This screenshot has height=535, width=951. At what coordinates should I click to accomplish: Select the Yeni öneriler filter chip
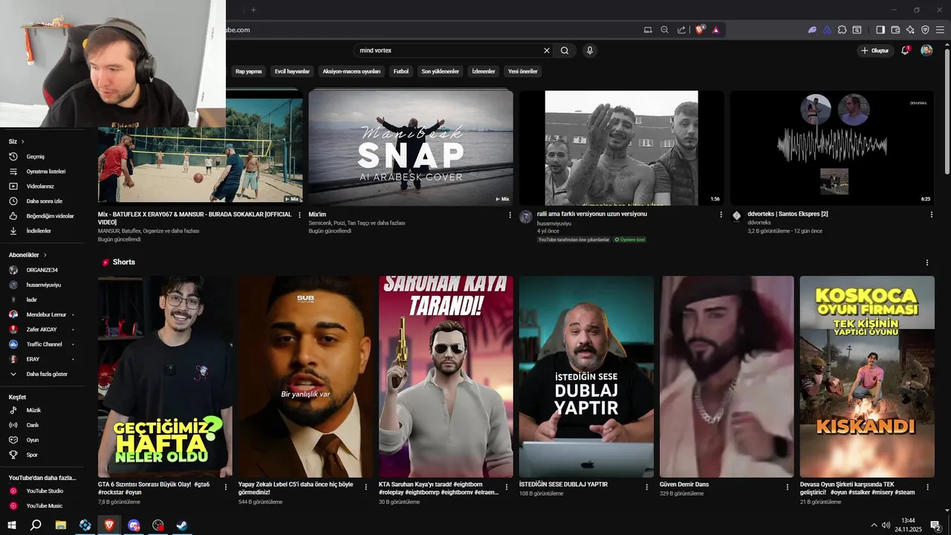(522, 71)
